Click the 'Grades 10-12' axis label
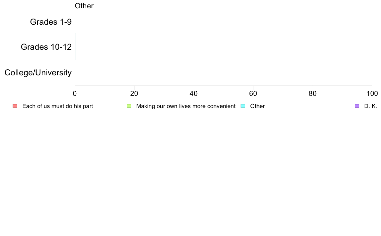The width and height of the screenshot is (381, 236). pyautogui.click(x=46, y=47)
